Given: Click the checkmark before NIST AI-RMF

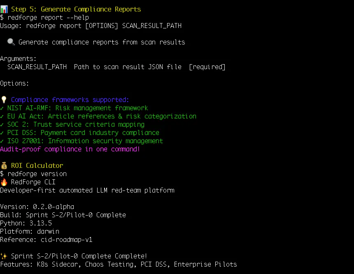Looking at the screenshot, I should pyautogui.click(x=2, y=108).
